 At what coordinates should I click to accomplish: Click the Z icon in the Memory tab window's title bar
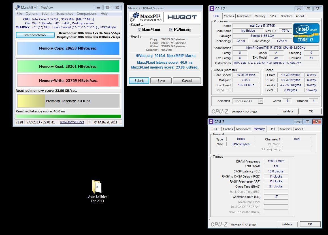211,121
